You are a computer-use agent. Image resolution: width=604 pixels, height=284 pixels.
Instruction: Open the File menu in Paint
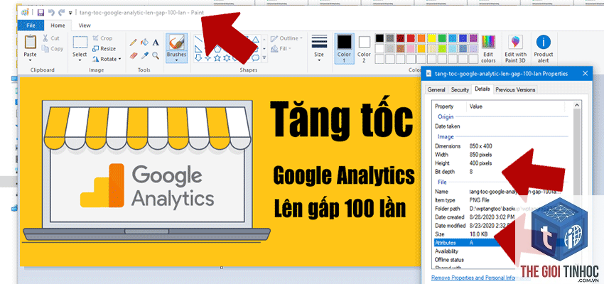[x=31, y=26]
